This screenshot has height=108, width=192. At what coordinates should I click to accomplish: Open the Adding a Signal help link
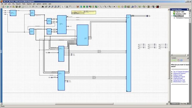[x=178, y=75]
